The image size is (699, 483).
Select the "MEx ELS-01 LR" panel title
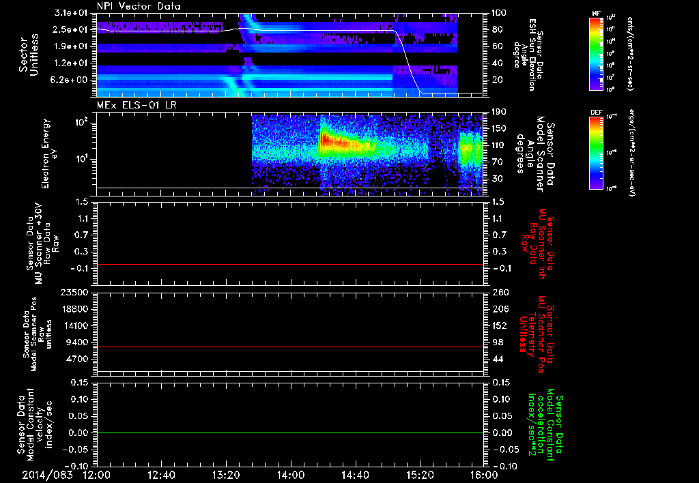tap(137, 106)
